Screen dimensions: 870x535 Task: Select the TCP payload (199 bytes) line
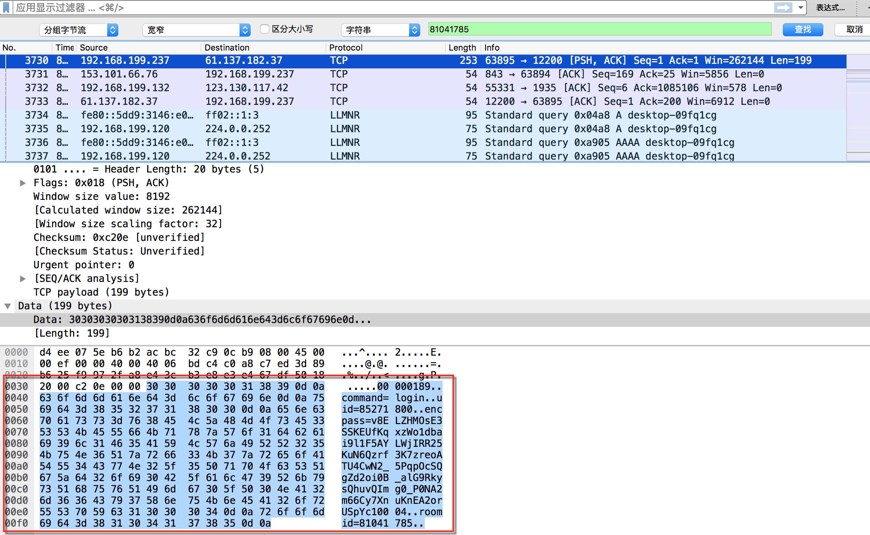pyautogui.click(x=101, y=292)
